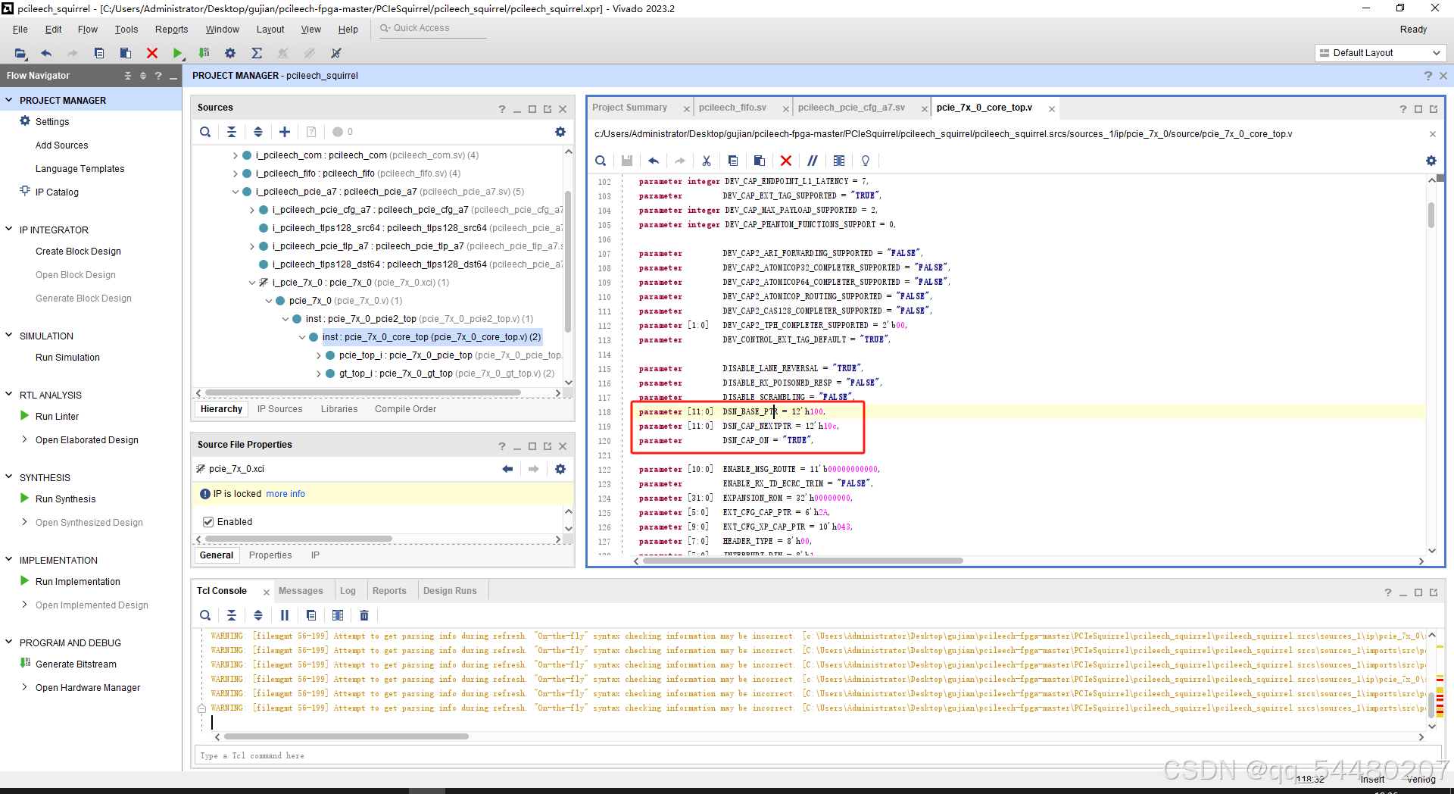Close the pcie_7x_0_core_top.v tab

[1051, 108]
